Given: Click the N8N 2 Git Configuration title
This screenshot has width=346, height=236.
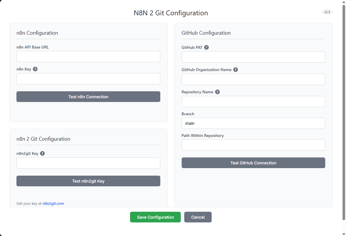Looking at the screenshot, I should [171, 13].
